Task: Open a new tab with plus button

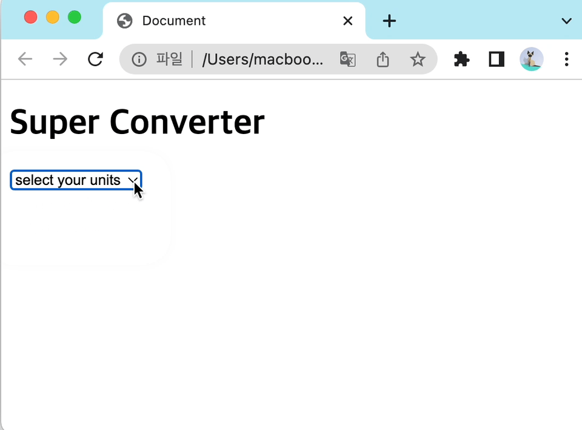Action: [389, 21]
